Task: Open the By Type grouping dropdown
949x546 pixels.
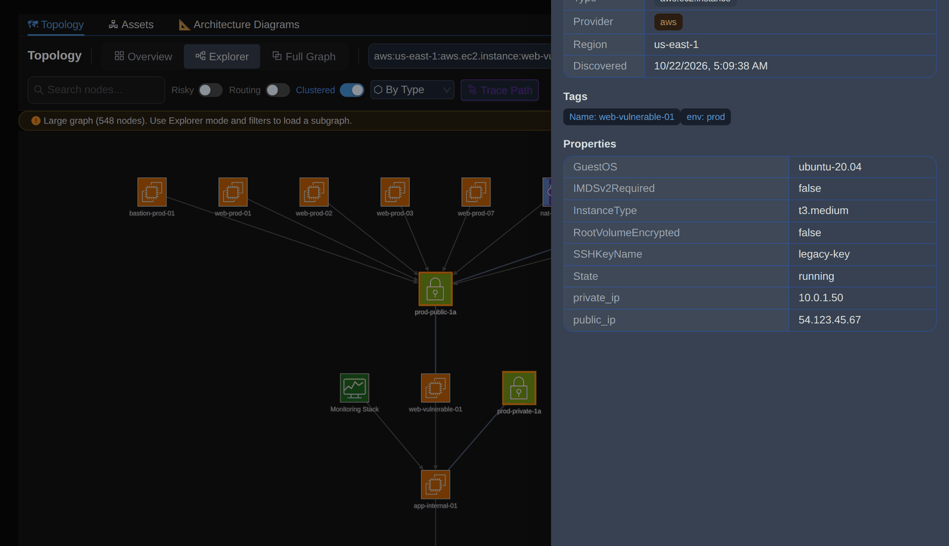Action: (x=412, y=90)
